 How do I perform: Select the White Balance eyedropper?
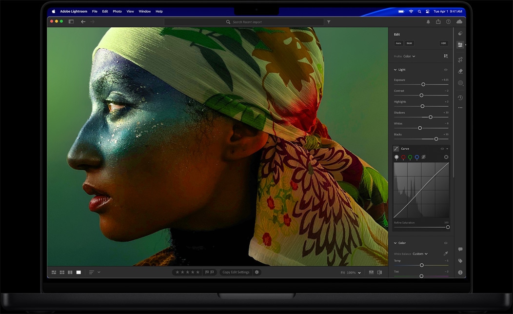(445, 254)
